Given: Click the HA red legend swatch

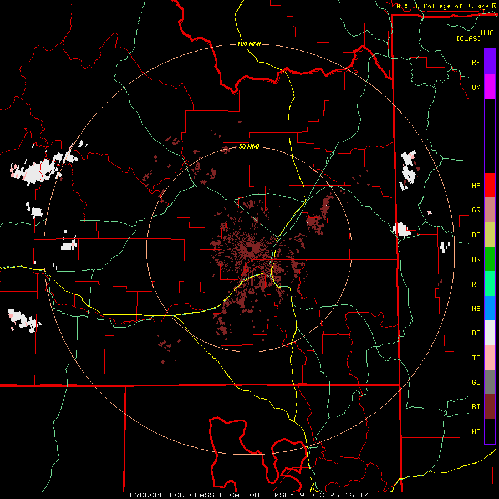Looking at the screenshot, I should (x=490, y=185).
